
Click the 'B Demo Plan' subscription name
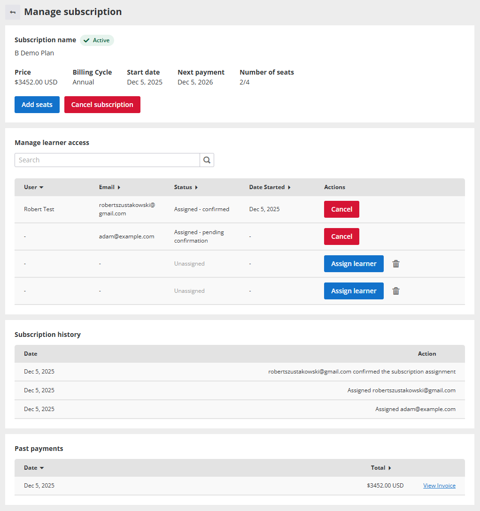tap(34, 53)
